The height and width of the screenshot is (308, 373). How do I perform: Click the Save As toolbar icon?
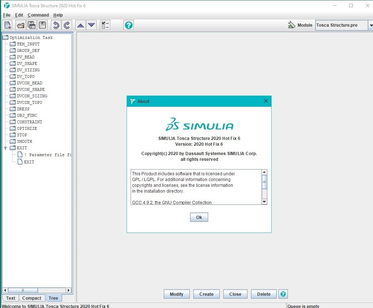tap(31, 25)
